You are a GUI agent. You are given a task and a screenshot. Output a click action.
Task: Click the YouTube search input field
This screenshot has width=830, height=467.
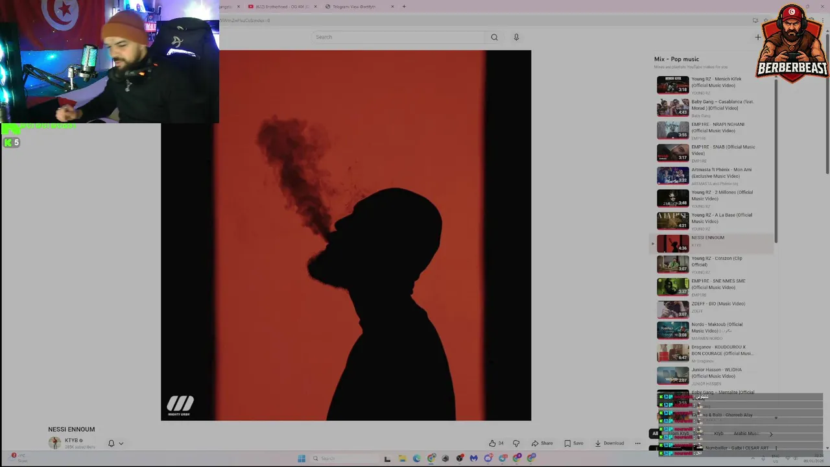[399, 37]
